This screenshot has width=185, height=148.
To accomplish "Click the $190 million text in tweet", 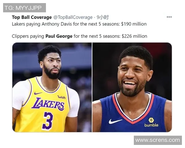I will pyautogui.click(x=134, y=24).
